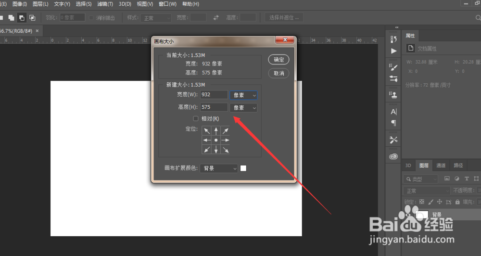Open the Creative Cloud Libraries icon
Screen dimensions: 481x256
(x=393, y=156)
